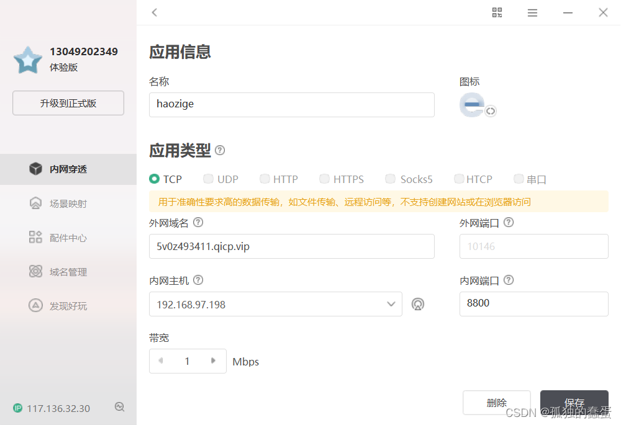Screen dimensions: 621x425
Task: Click the 体验版 label
Action: pyautogui.click(x=63, y=67)
